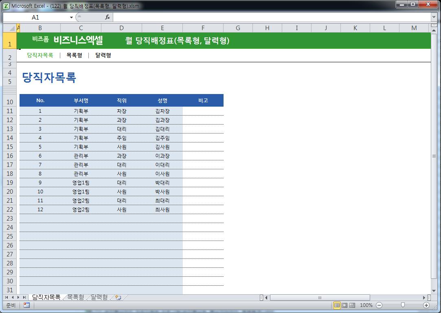Click the zoom in plus button
This screenshot has height=313, width=441.
tap(426, 305)
